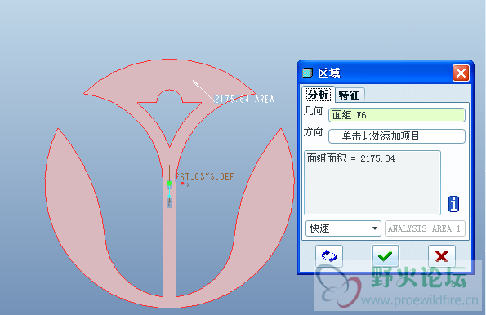The height and width of the screenshot is (315, 486).
Task: Select the PRT_CSYS_DEF coordinate system label
Action: pyautogui.click(x=204, y=176)
